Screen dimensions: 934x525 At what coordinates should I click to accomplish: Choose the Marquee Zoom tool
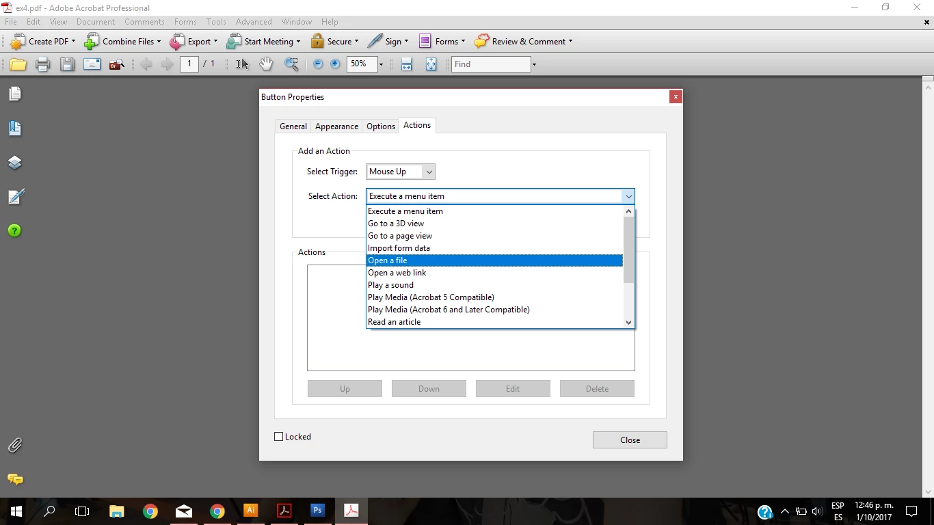coord(291,64)
